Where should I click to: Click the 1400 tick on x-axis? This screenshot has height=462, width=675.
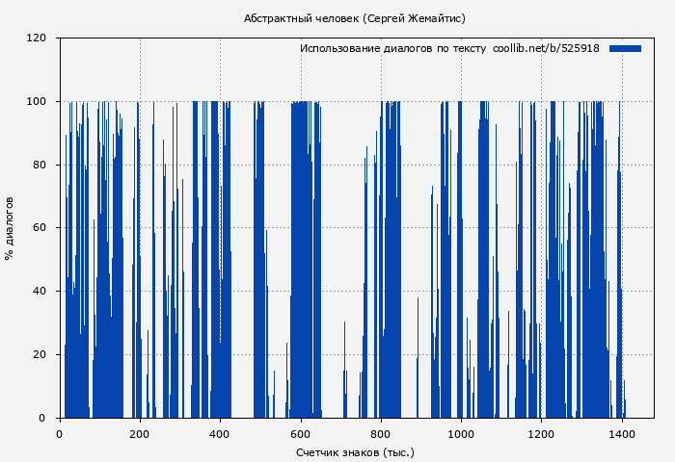622,434
